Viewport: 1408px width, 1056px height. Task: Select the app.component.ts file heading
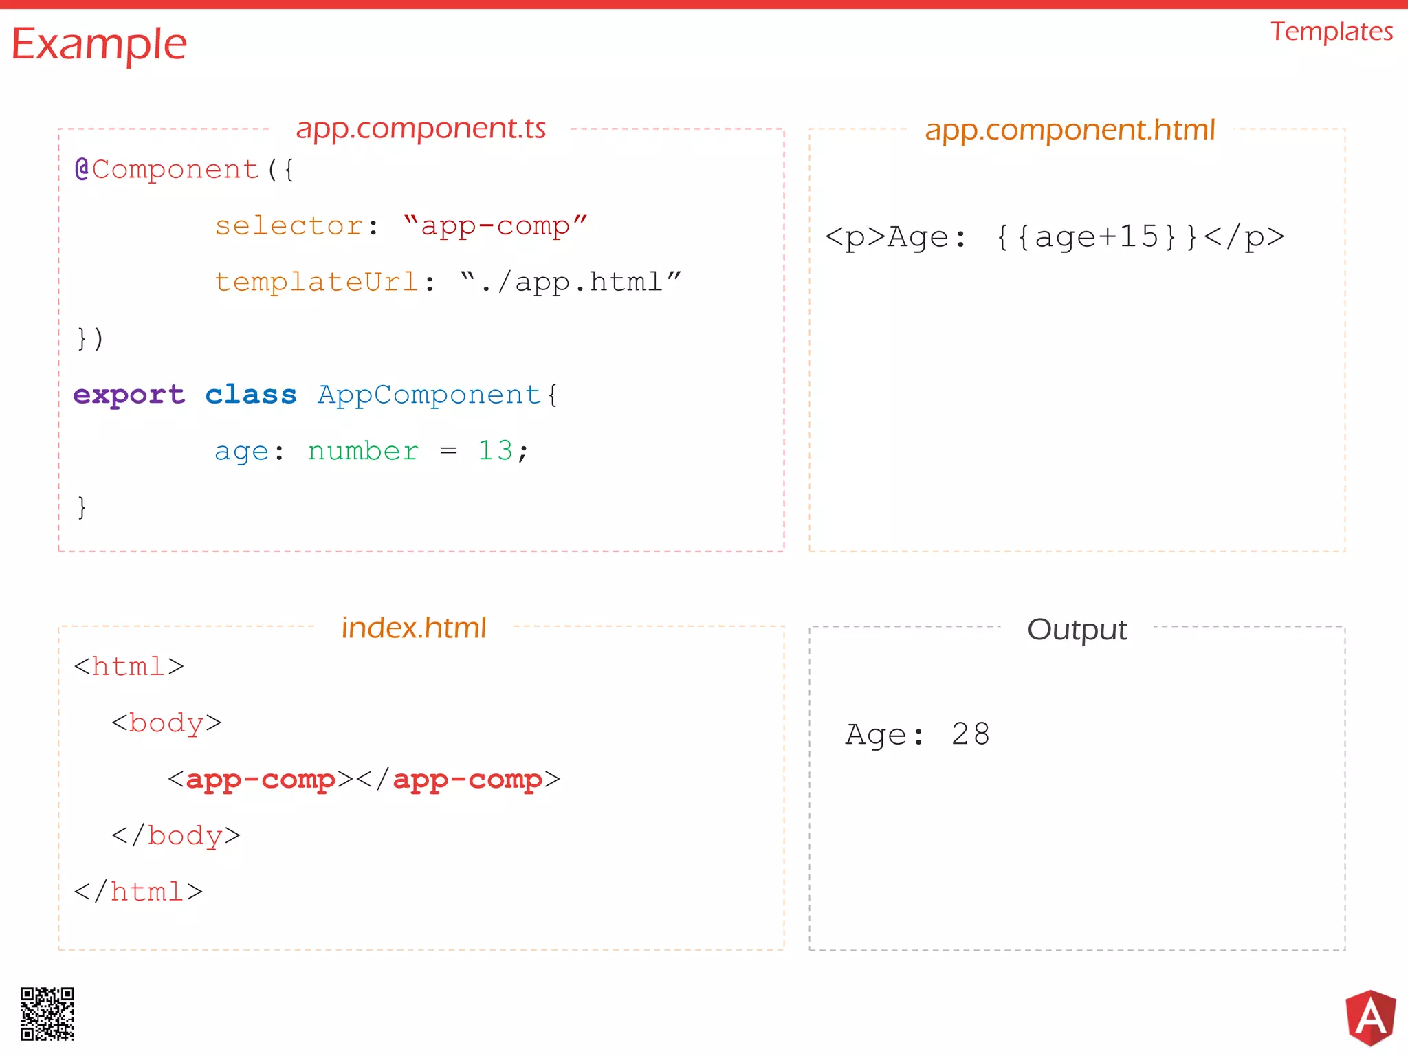pos(421,129)
